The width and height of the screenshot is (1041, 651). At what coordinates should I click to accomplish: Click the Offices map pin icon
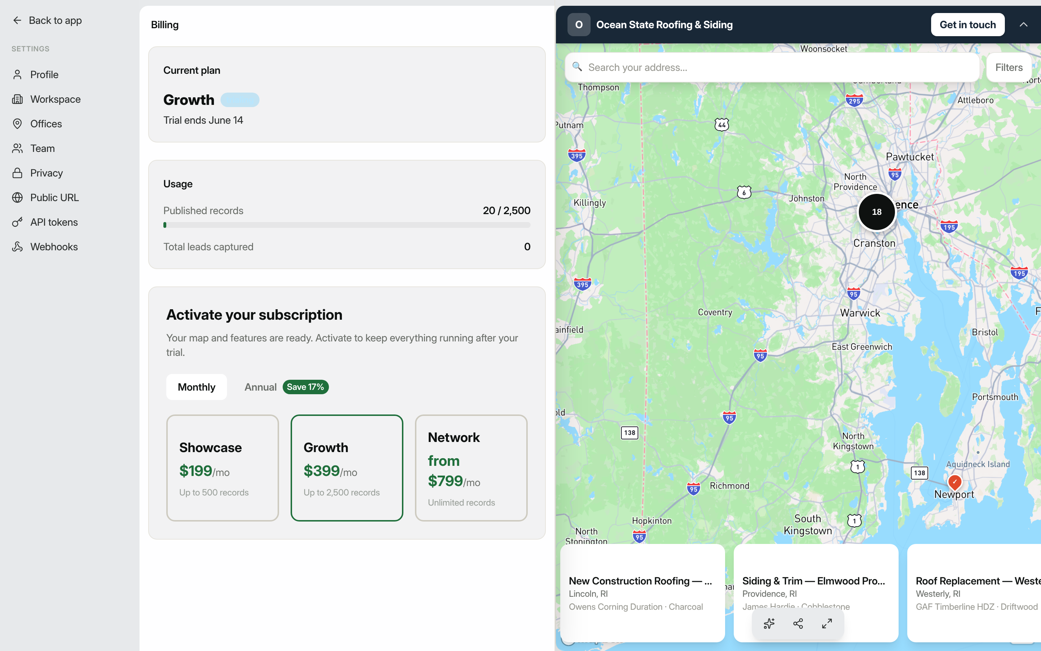coord(17,124)
